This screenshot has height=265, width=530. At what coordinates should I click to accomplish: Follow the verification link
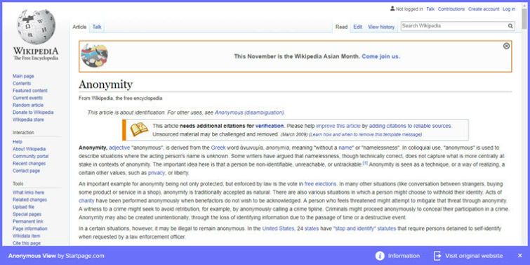pyautogui.click(x=270, y=126)
